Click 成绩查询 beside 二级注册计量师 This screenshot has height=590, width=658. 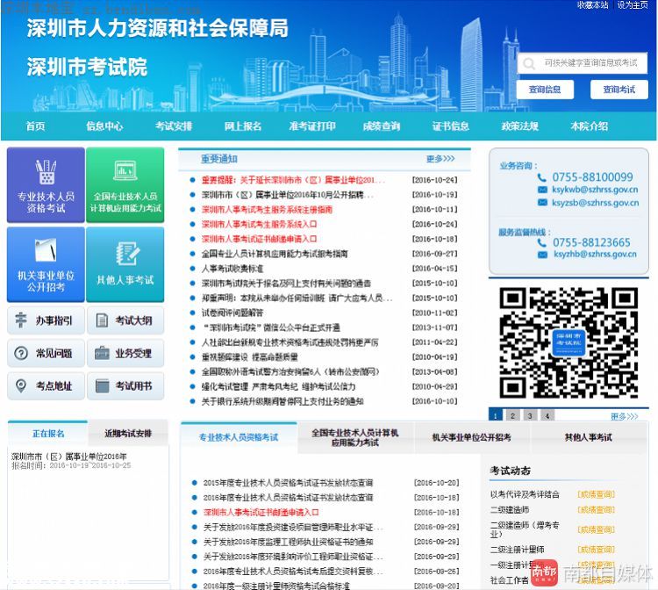596,550
